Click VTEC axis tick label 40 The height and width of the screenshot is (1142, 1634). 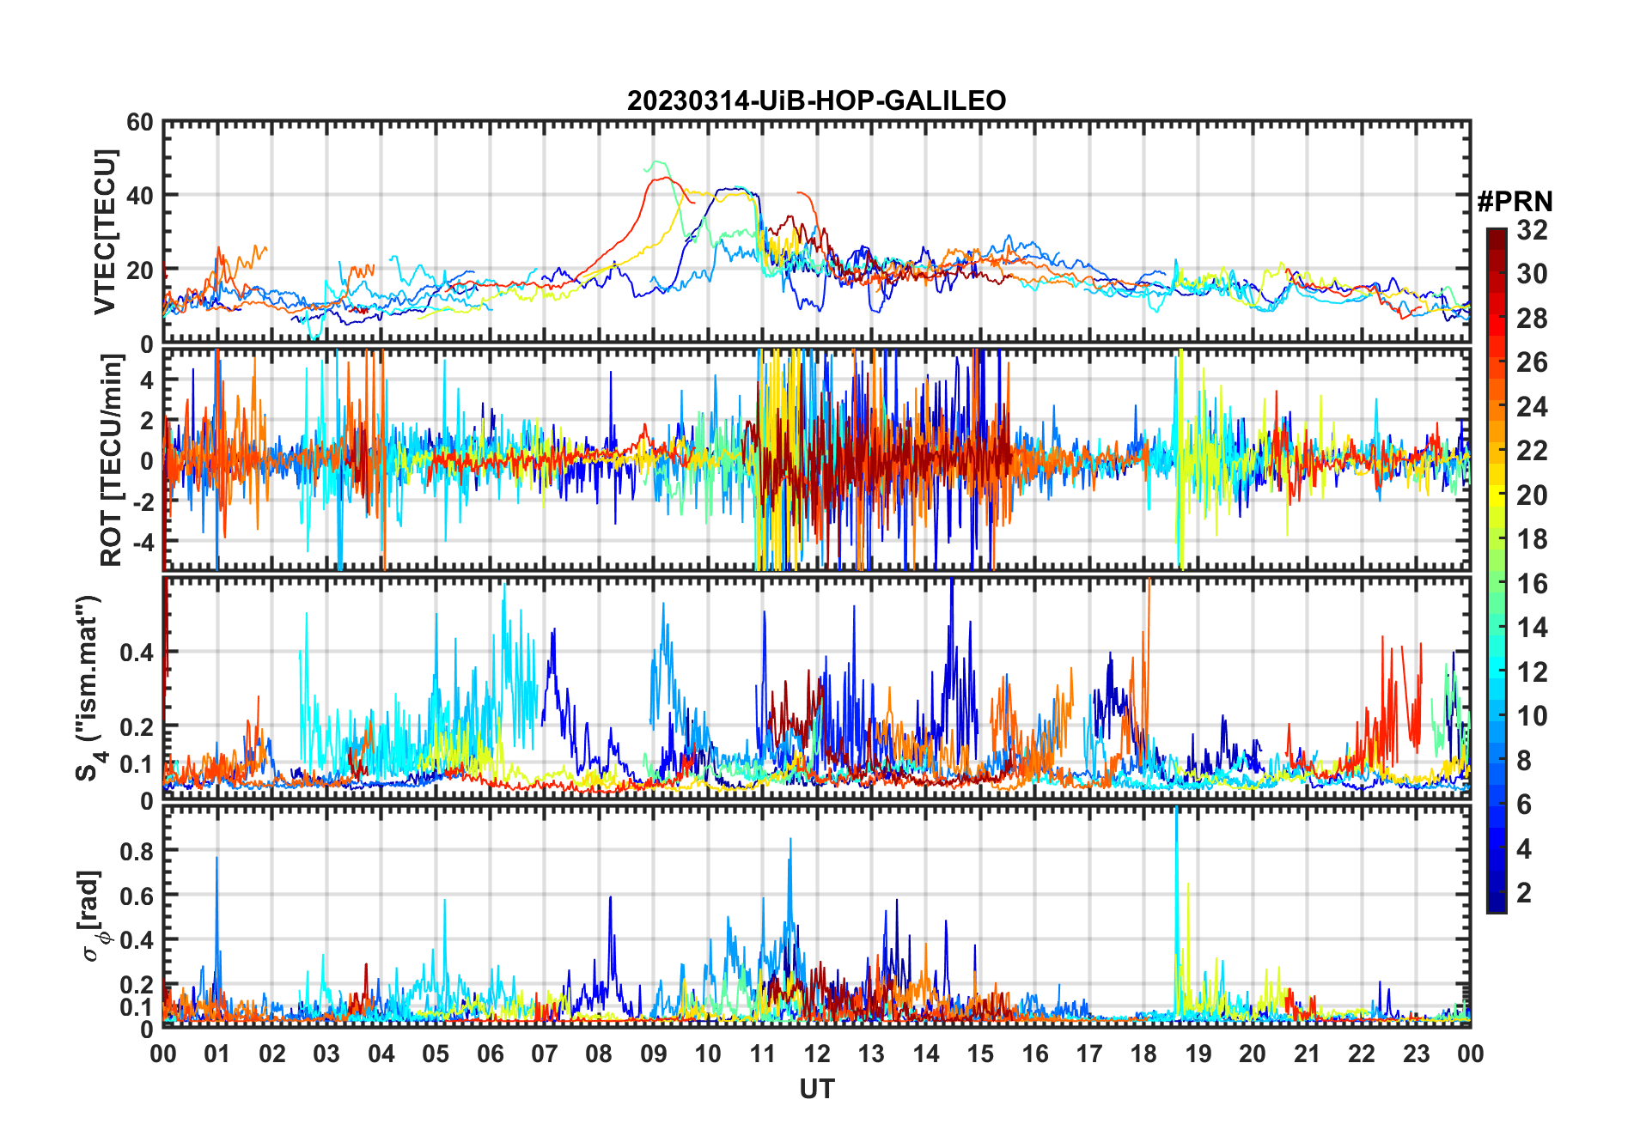pyautogui.click(x=140, y=196)
